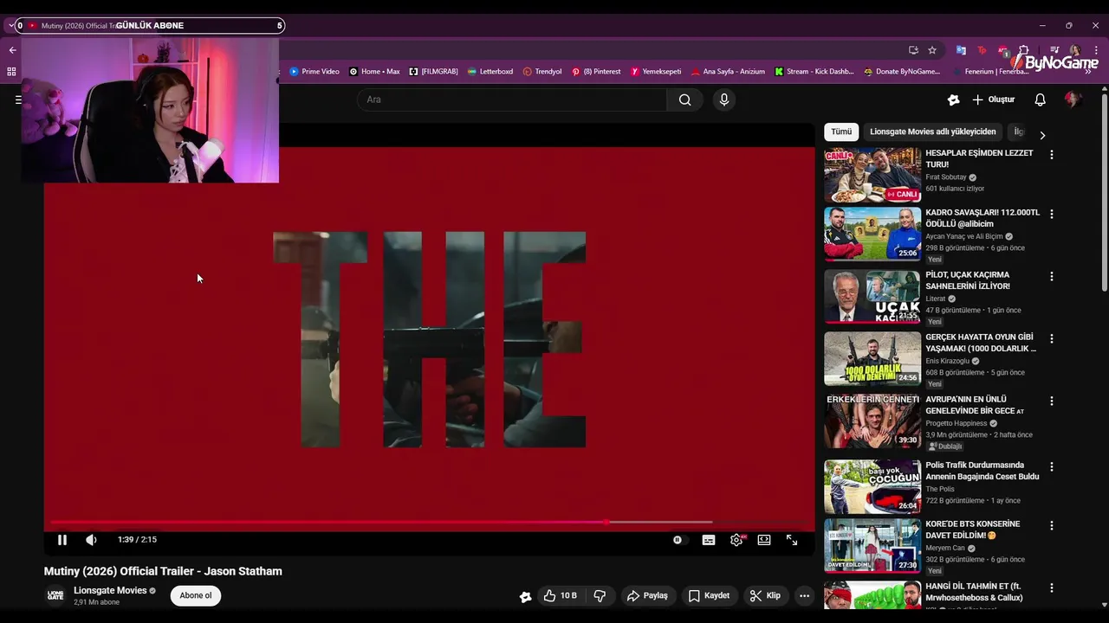1109x623 pixels.
Task: Open Polis Trafik Durdurmasında video title
Action: click(x=983, y=471)
